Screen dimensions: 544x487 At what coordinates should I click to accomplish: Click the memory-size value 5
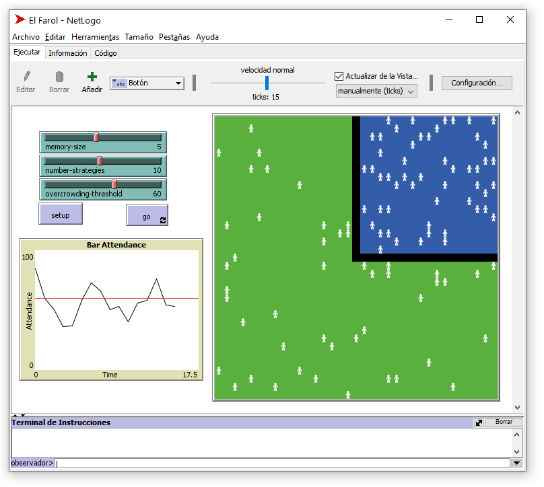click(x=159, y=147)
